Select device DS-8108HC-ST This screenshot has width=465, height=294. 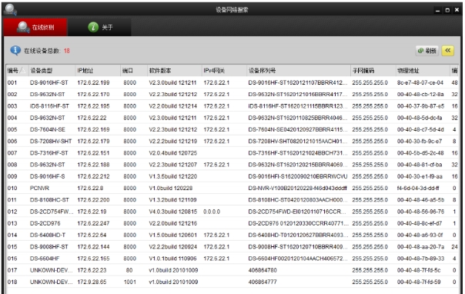[49, 200]
